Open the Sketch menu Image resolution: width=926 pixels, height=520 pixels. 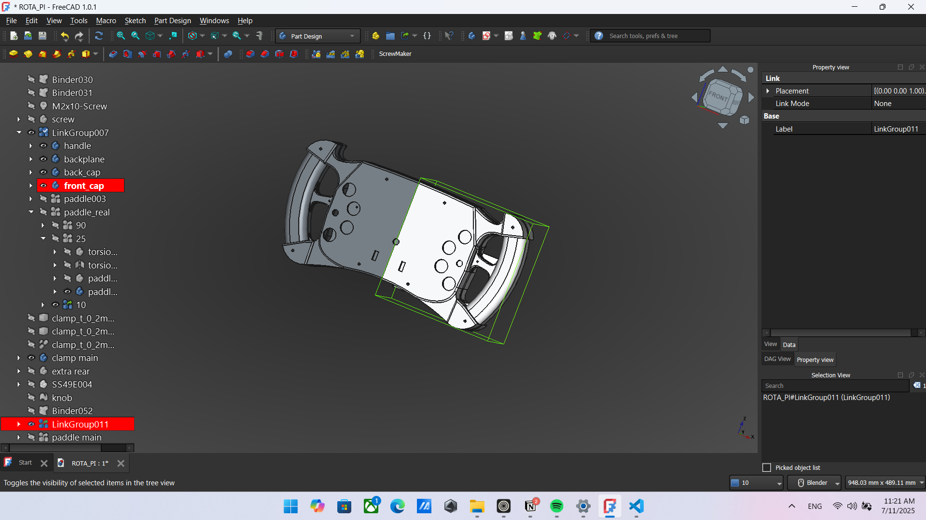pyautogui.click(x=135, y=21)
